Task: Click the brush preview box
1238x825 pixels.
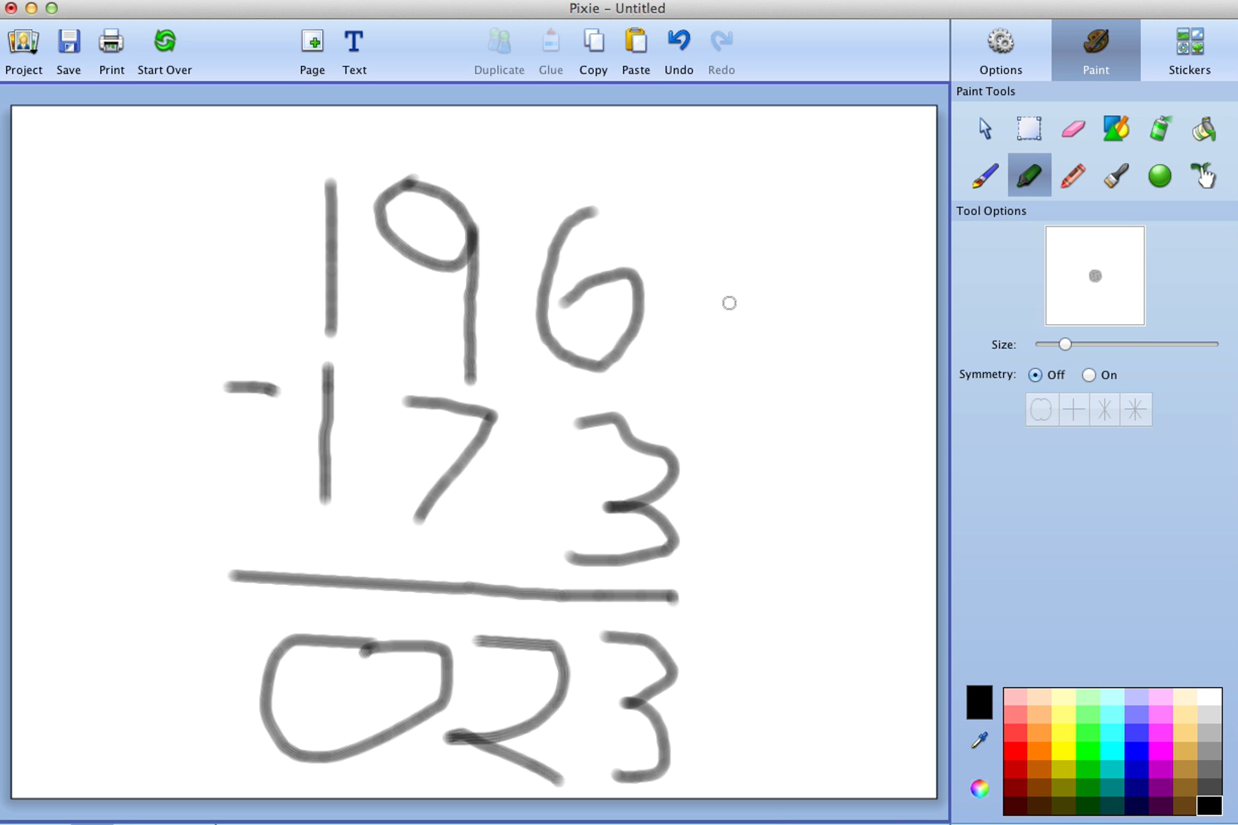Action: tap(1095, 276)
